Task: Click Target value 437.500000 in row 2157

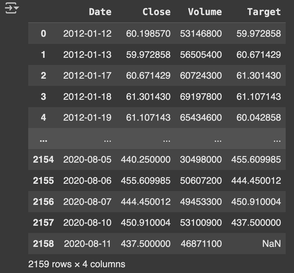Action: click(256, 222)
